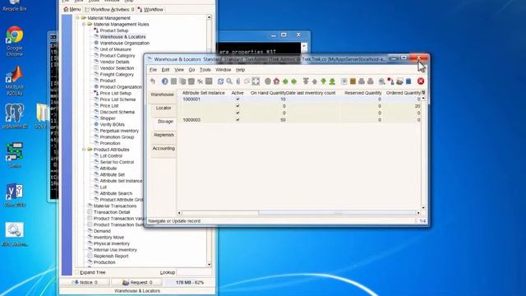Image resolution: width=526 pixels, height=296 pixels.
Task: Click the menu tree scroll-down arrow
Action: click(209, 265)
